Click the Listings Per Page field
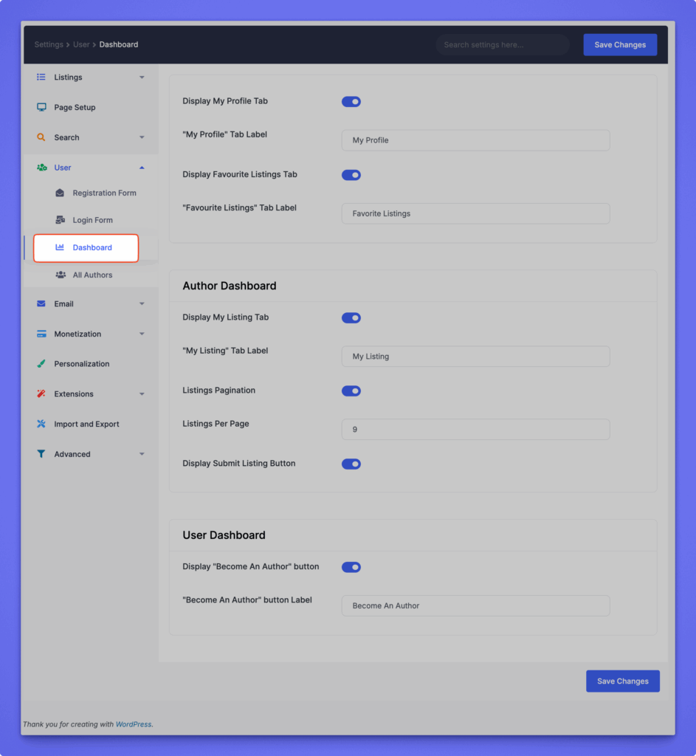The width and height of the screenshot is (696, 756). 475,430
